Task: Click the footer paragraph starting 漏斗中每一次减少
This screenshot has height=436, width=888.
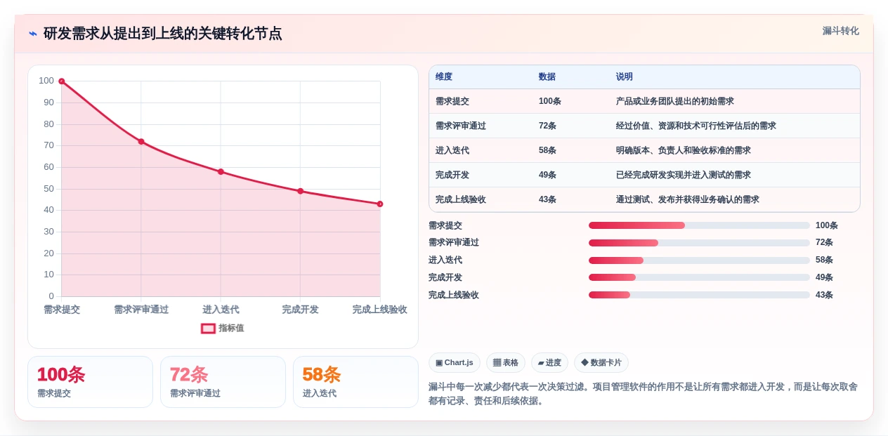Action: (643, 393)
